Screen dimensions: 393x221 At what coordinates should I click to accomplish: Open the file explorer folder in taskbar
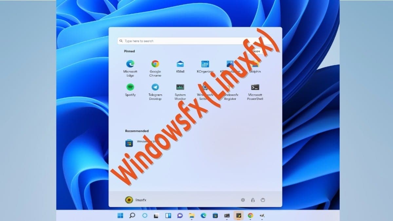coord(192,215)
